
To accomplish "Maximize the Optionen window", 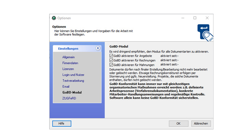I will 195,18.
